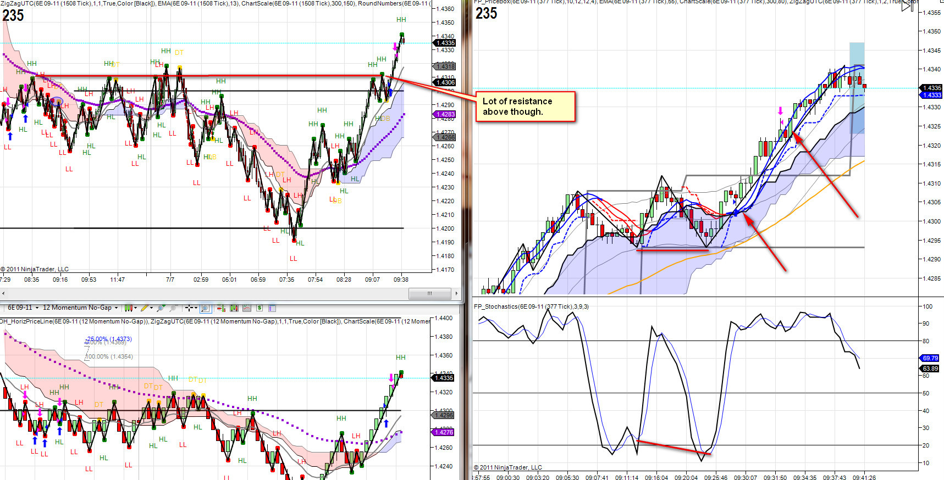The height and width of the screenshot is (480, 944).
Task: Open the 6E 09-11 instrument dropdown
Action: click(23, 308)
